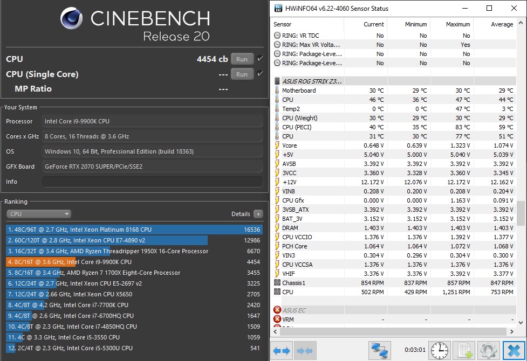
Task: Open HWiNFO remote network monitoring icon
Action: pos(380,351)
